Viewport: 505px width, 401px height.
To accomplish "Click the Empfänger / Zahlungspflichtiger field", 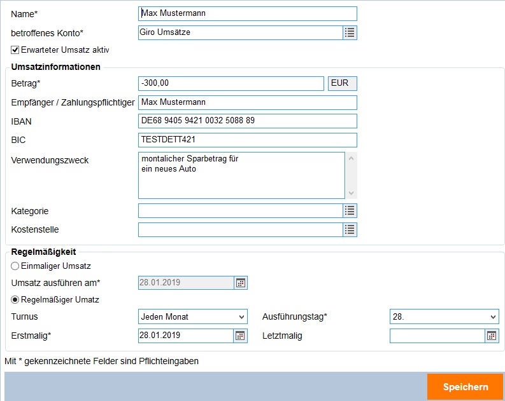I will tap(247, 102).
